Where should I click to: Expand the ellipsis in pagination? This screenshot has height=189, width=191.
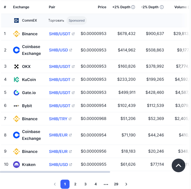pyautogui.click(x=106, y=184)
